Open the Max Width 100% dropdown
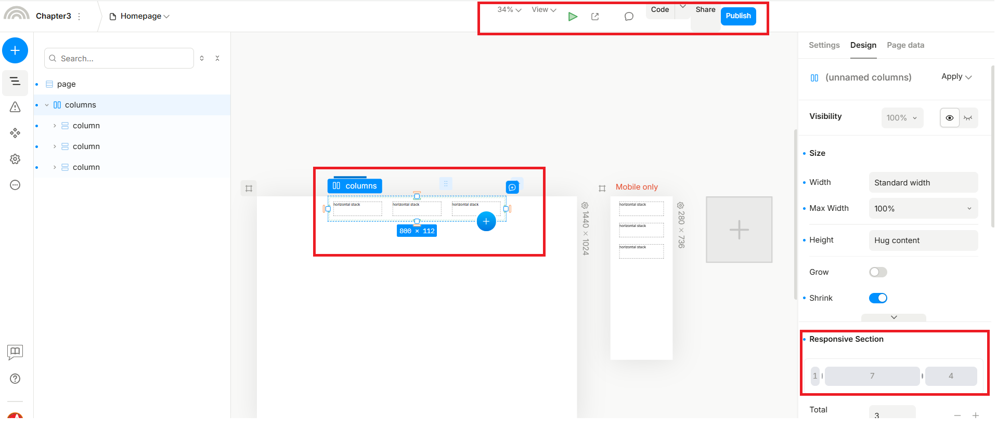This screenshot has height=429, width=997. [923, 209]
